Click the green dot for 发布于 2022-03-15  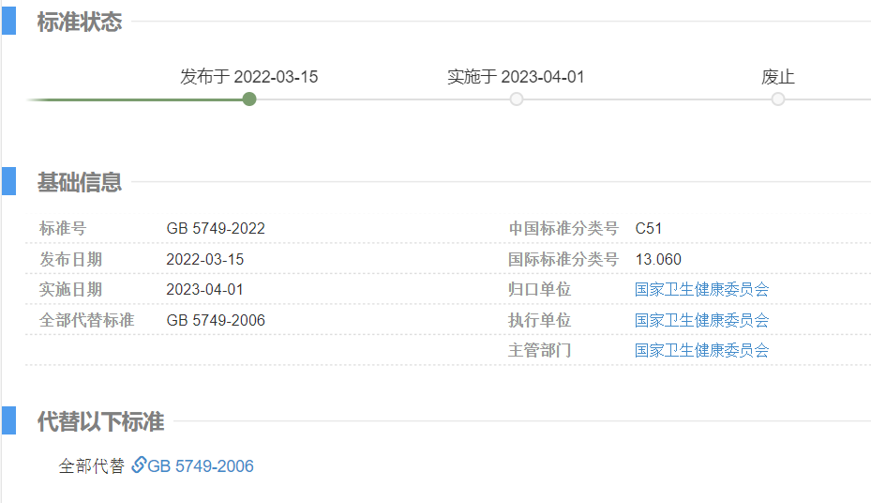(249, 99)
